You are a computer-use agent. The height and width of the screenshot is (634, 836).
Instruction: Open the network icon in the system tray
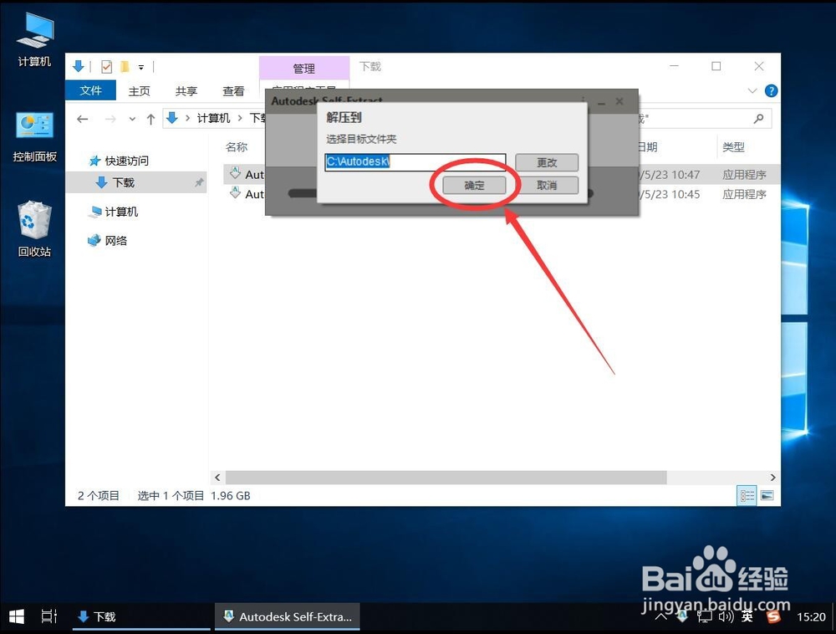(x=703, y=616)
